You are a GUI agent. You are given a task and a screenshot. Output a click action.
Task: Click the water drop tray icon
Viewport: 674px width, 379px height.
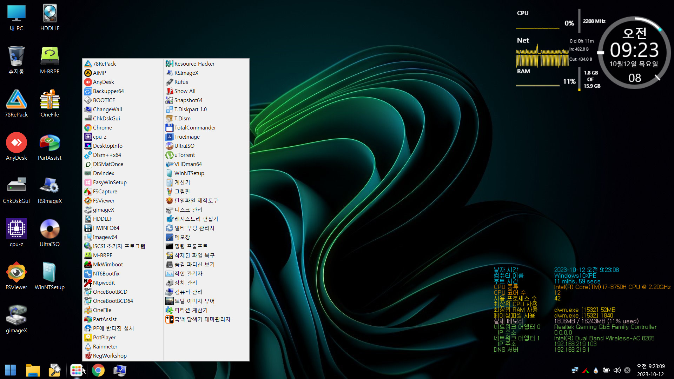[x=596, y=370]
